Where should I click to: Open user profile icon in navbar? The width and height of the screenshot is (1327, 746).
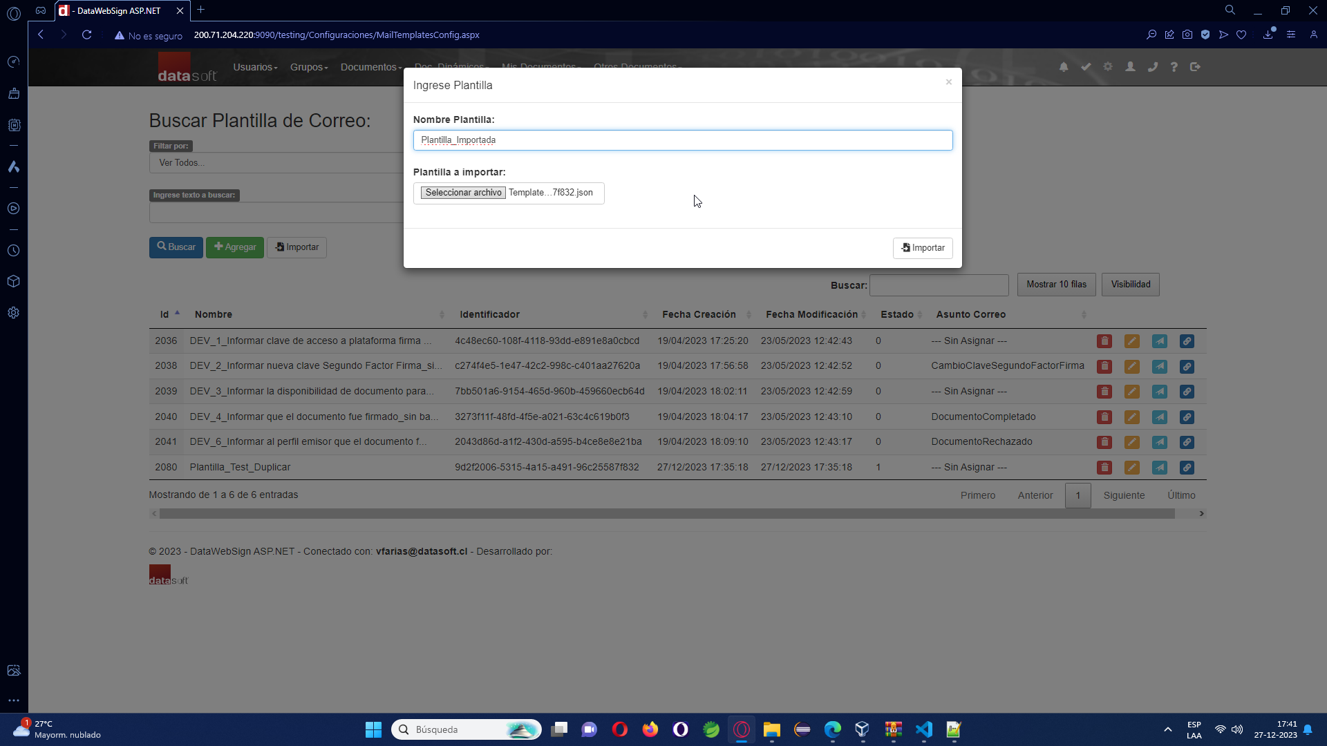1130,67
